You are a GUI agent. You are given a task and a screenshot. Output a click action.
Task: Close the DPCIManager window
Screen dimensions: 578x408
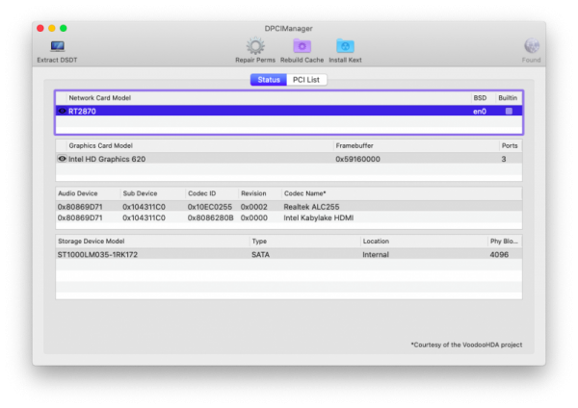pyautogui.click(x=40, y=28)
